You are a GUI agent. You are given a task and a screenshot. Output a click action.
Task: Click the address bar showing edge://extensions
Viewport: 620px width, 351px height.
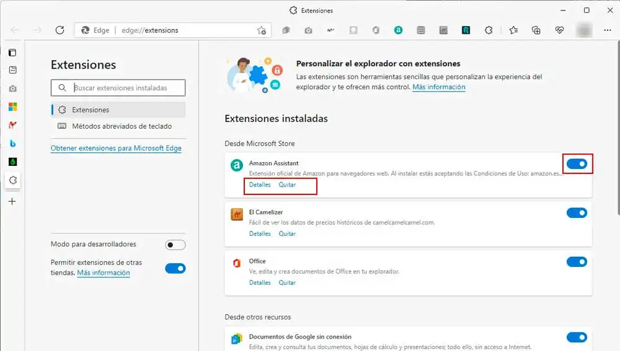click(x=173, y=30)
